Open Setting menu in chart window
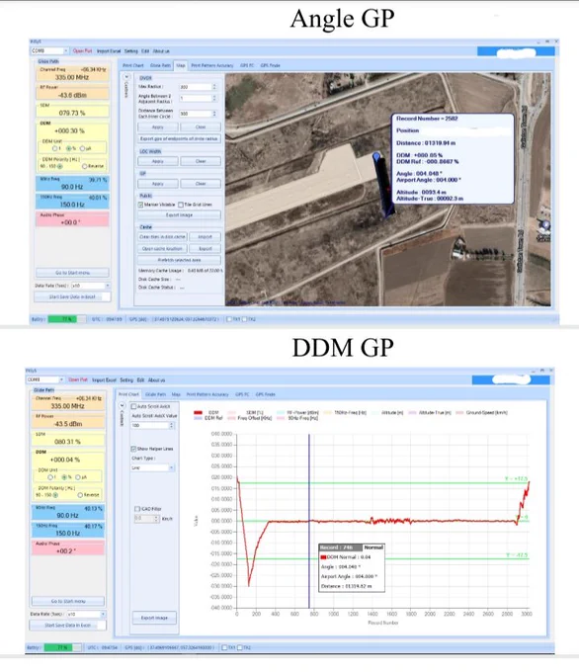579x672 pixels. coord(126,380)
